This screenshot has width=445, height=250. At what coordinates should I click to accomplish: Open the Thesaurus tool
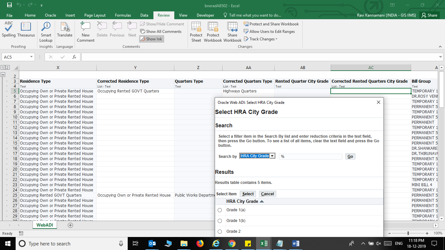point(26,30)
